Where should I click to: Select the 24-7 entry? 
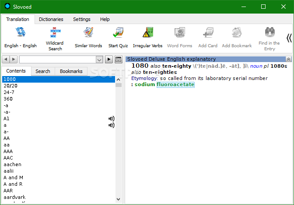59,92
